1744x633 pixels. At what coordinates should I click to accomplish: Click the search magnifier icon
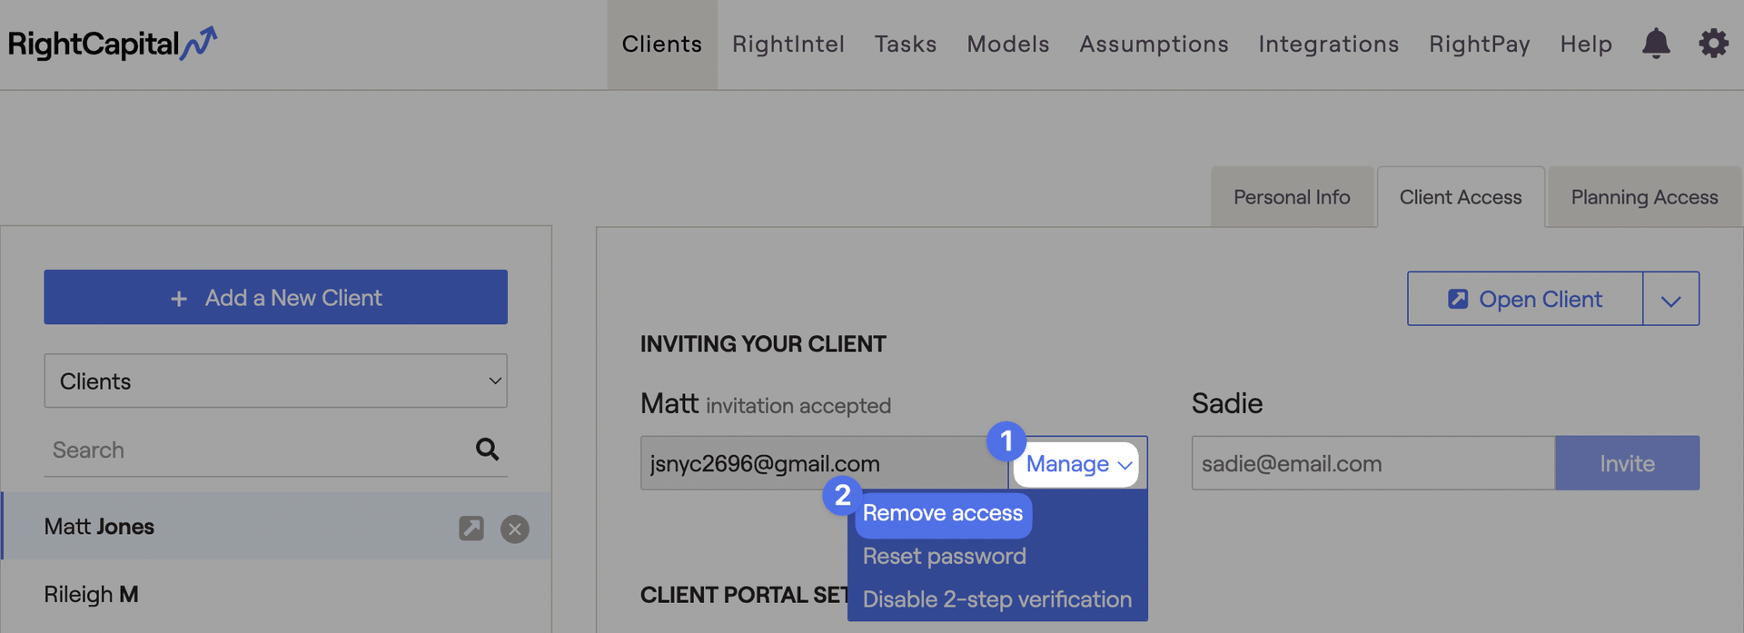[487, 449]
